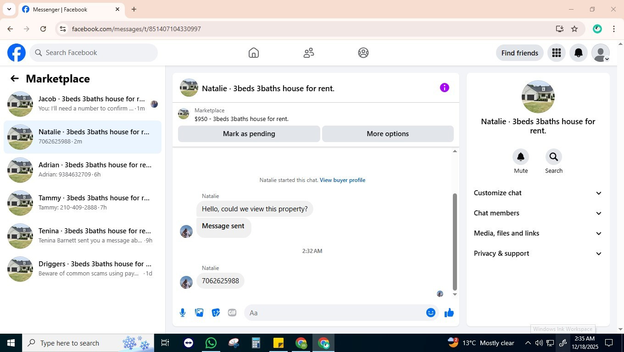The image size is (624, 352).
Task: Click the browser back arrow
Action: [x=10, y=29]
